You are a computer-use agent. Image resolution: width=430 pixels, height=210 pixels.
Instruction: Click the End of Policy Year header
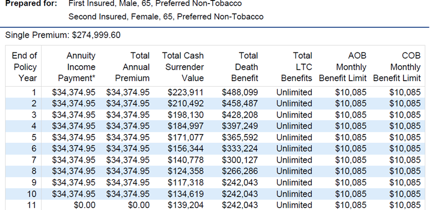24,67
